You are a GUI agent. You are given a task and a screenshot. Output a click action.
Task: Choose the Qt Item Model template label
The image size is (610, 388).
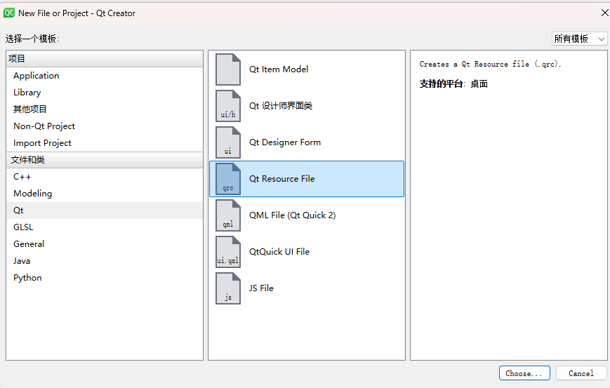(279, 69)
